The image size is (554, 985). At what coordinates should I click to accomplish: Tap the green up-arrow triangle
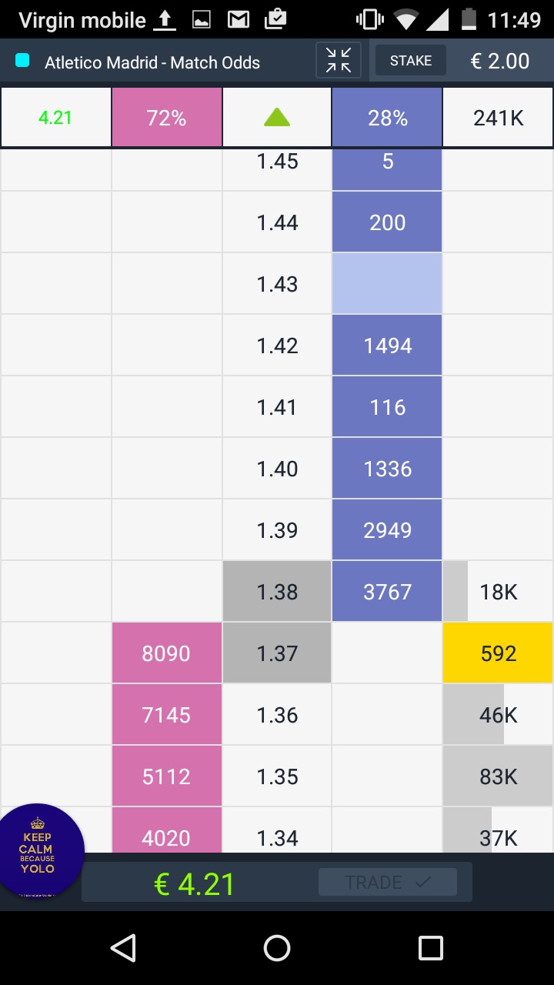click(x=277, y=117)
